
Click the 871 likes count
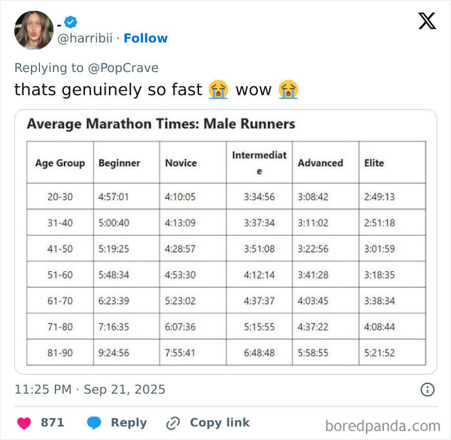(52, 423)
